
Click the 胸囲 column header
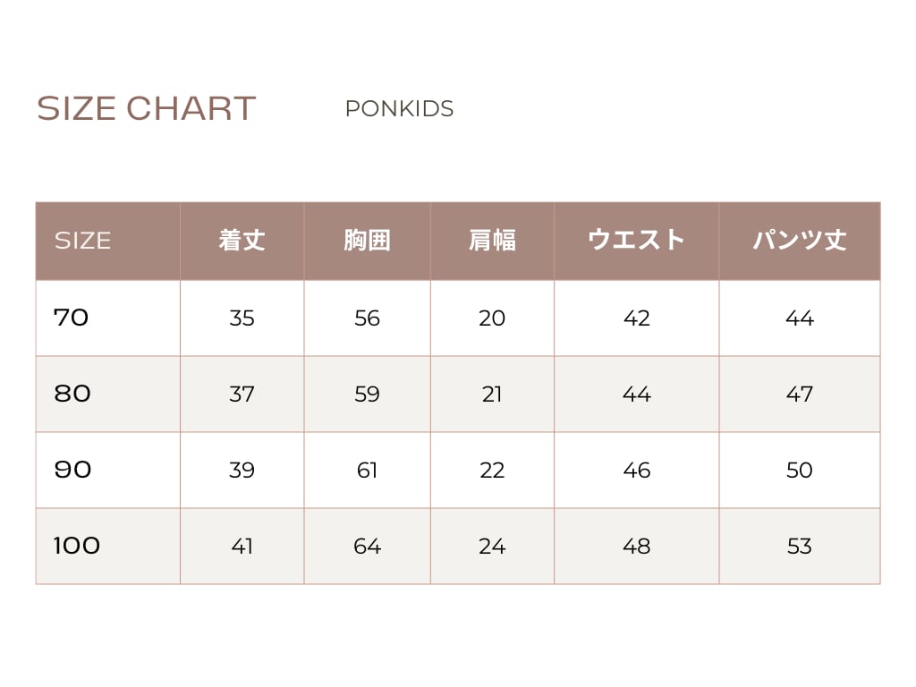pyautogui.click(x=367, y=241)
